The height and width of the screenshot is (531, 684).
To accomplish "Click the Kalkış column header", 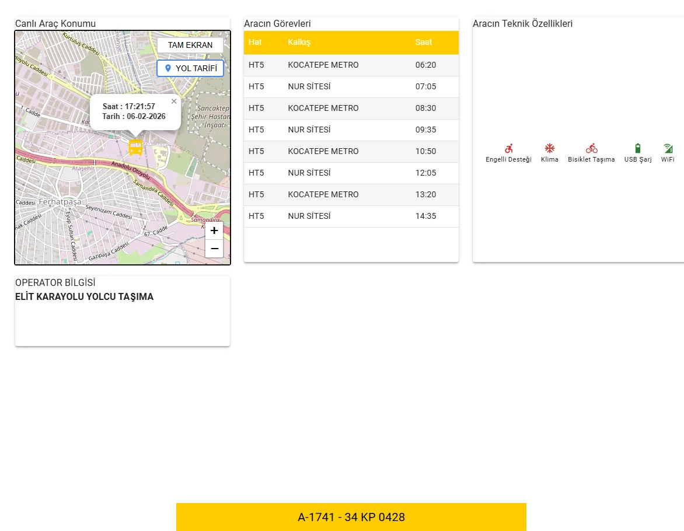I will pyautogui.click(x=299, y=43).
